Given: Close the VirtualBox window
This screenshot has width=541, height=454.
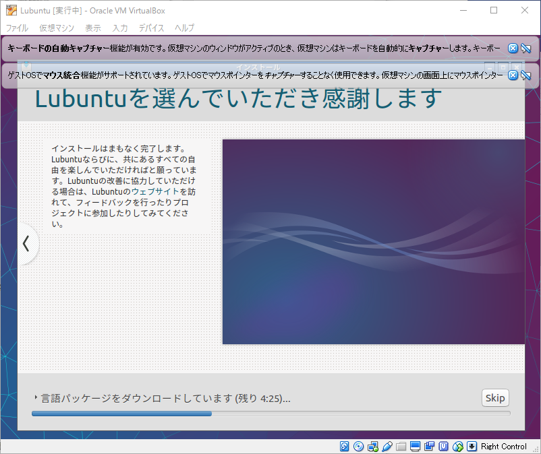Looking at the screenshot, I should point(524,10).
